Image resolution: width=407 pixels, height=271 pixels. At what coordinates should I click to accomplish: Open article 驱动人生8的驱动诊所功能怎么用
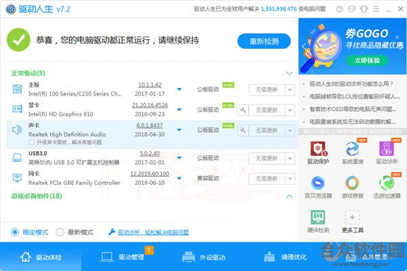351,84
